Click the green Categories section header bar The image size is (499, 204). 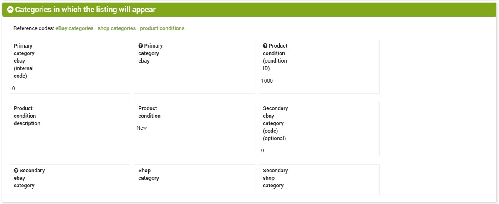click(x=249, y=10)
